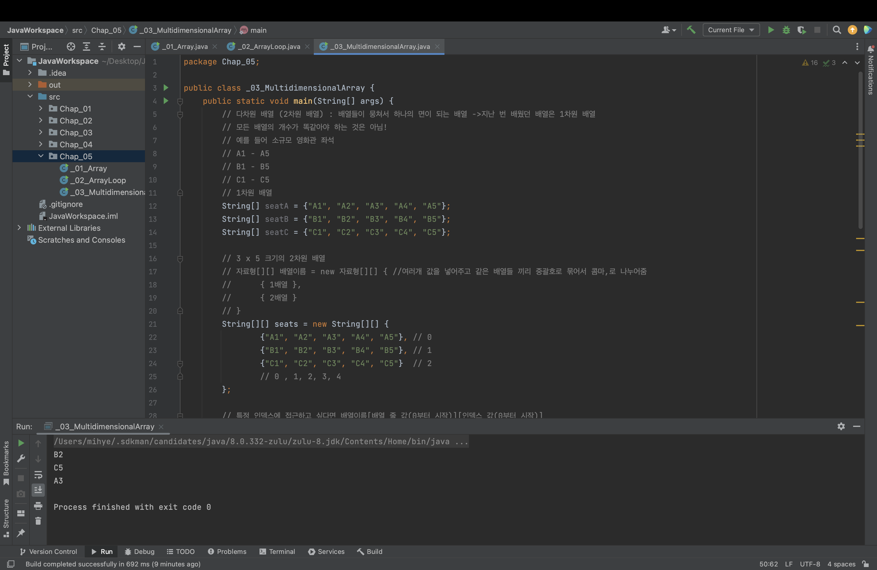Open the Debug tool window tab

click(139, 551)
